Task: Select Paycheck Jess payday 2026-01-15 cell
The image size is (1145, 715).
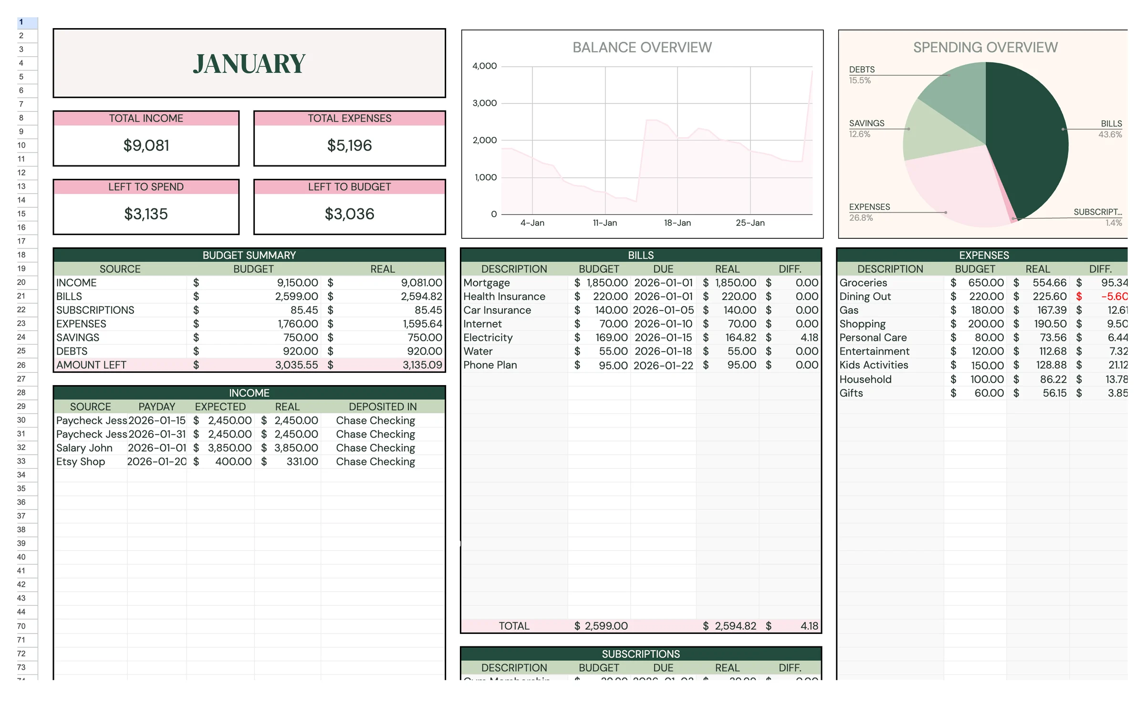Action: tap(156, 420)
